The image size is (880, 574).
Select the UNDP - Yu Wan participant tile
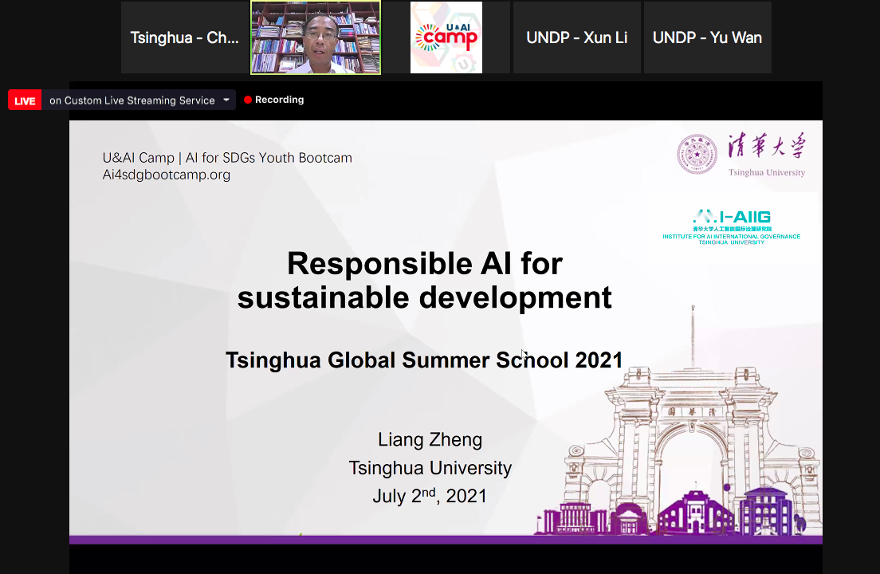tap(707, 37)
